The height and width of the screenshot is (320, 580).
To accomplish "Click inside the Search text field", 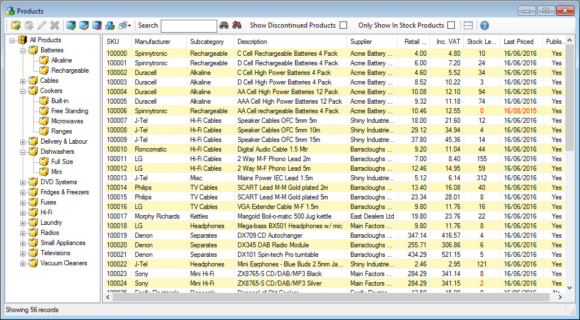I will [188, 25].
